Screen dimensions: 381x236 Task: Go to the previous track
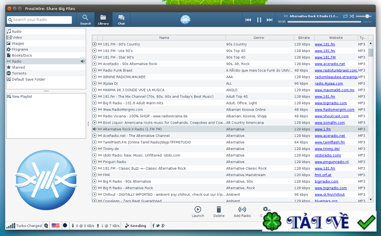point(248,20)
